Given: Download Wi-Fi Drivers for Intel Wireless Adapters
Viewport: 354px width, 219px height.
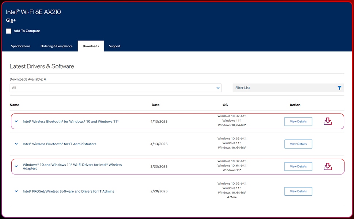Looking at the screenshot, I should [x=328, y=166].
